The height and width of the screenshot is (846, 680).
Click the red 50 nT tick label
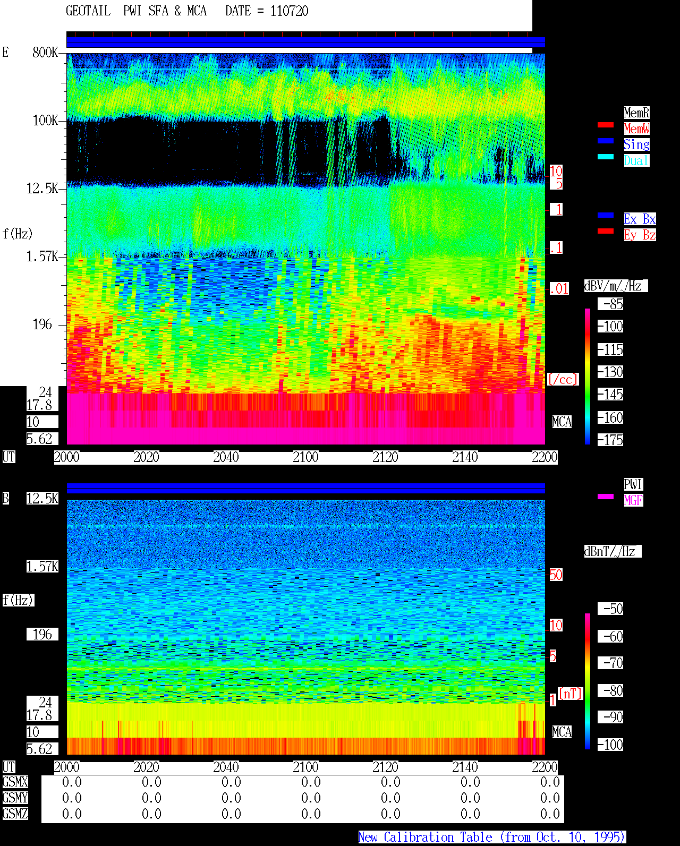pos(556,575)
